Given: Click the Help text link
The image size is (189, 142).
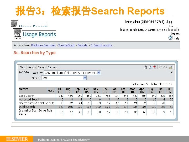Looking at the screenshot, I should [x=176, y=38].
